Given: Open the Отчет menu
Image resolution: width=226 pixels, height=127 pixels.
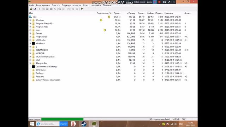Looking at the screenshot, I should tap(86, 5).
